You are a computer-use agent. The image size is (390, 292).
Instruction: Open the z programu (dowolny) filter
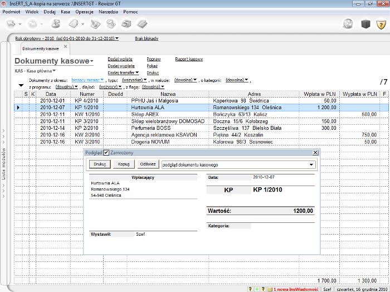(67, 86)
